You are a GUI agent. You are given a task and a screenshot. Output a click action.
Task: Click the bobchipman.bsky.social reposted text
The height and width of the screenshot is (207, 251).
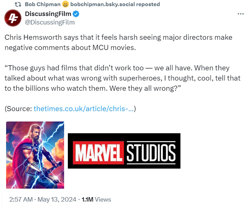(x=115, y=4)
